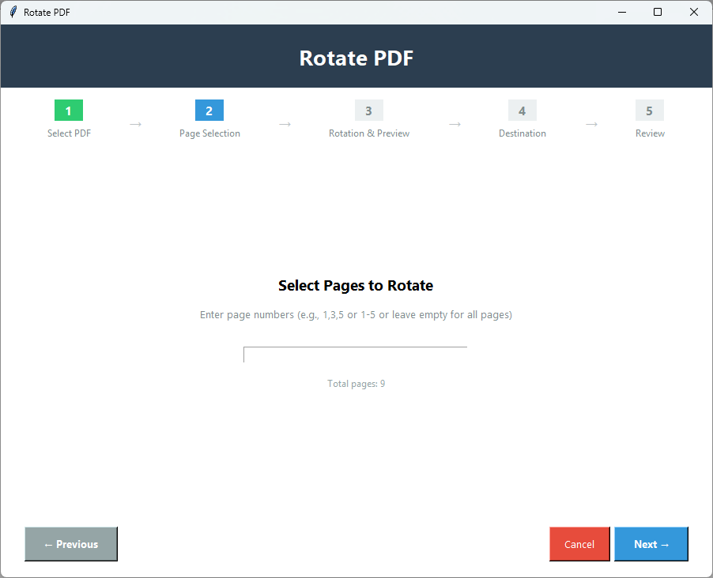Open the Destination step

click(522, 133)
